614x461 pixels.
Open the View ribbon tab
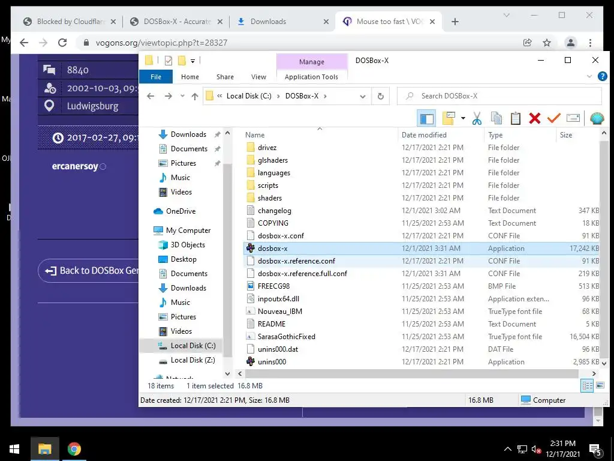click(x=258, y=77)
